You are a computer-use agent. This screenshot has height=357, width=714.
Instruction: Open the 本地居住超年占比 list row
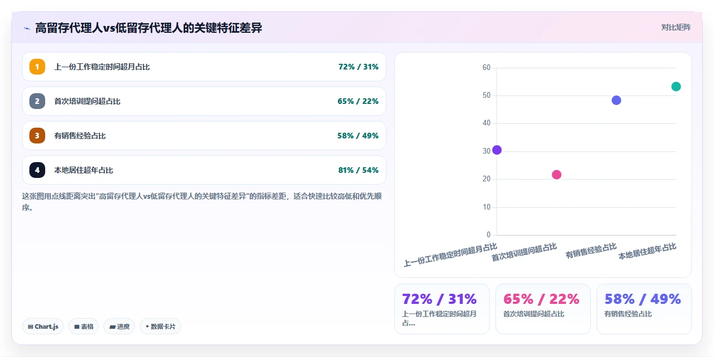point(204,170)
